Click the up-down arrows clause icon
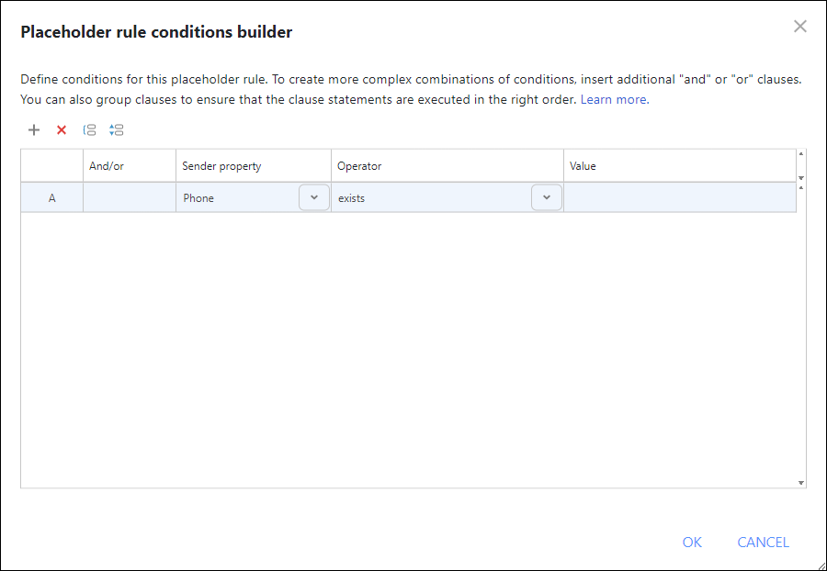 click(117, 129)
